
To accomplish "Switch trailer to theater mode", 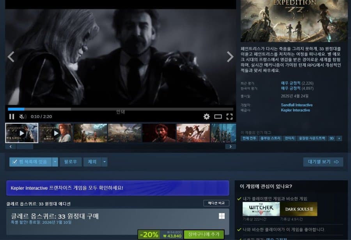I will (x=218, y=117).
